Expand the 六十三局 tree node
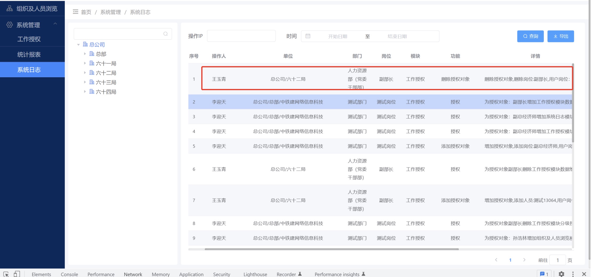This screenshot has height=277, width=591. click(85, 82)
